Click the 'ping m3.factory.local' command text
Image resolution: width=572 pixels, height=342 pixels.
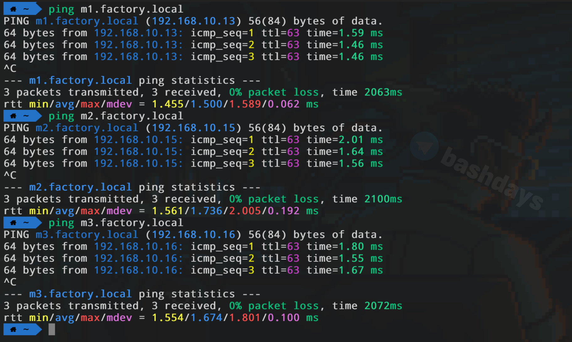tap(115, 223)
